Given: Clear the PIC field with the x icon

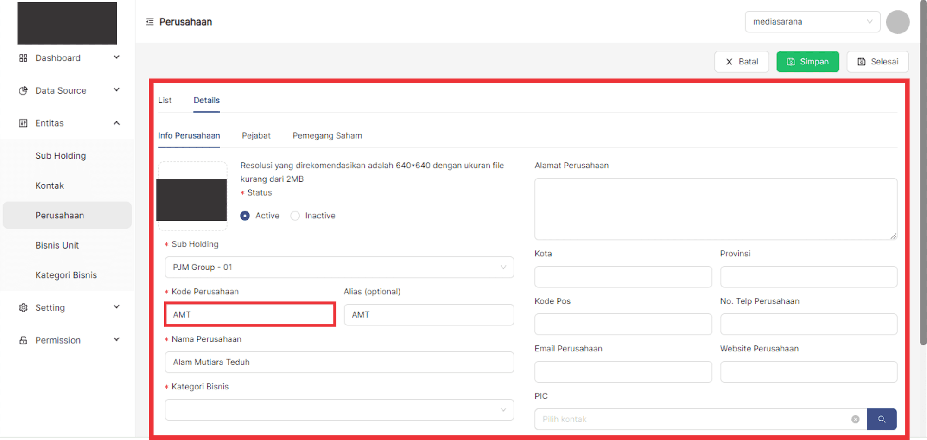Looking at the screenshot, I should (855, 419).
